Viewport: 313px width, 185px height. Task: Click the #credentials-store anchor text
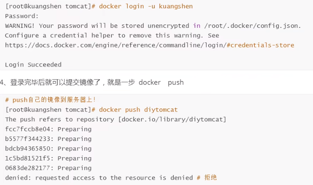pos(260,45)
